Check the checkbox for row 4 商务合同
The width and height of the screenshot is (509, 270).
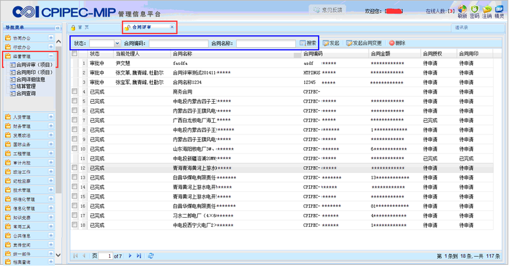(x=74, y=92)
